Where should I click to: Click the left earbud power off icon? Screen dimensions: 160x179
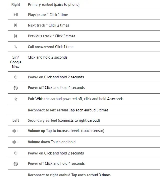pos(16,164)
